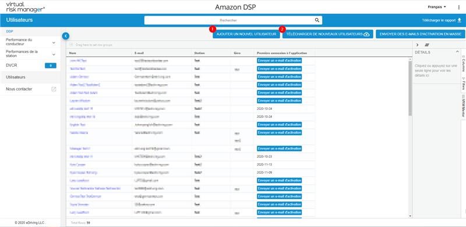Click the magnifier icon in the search bar
Screen dimensions: 466x227
click(317, 20)
